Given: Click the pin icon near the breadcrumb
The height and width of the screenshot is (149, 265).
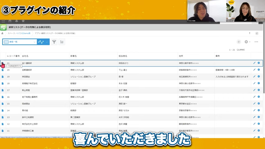Looking at the screenshot, I should 249,33.
